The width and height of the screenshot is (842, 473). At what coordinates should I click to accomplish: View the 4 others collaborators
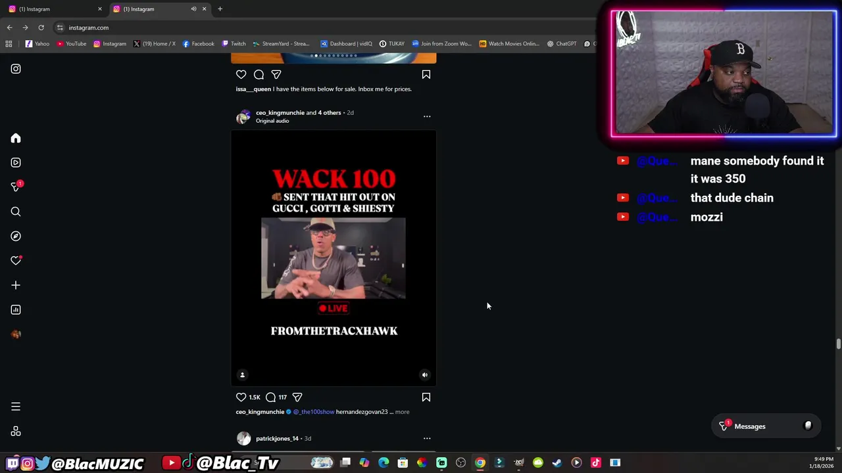click(x=330, y=112)
